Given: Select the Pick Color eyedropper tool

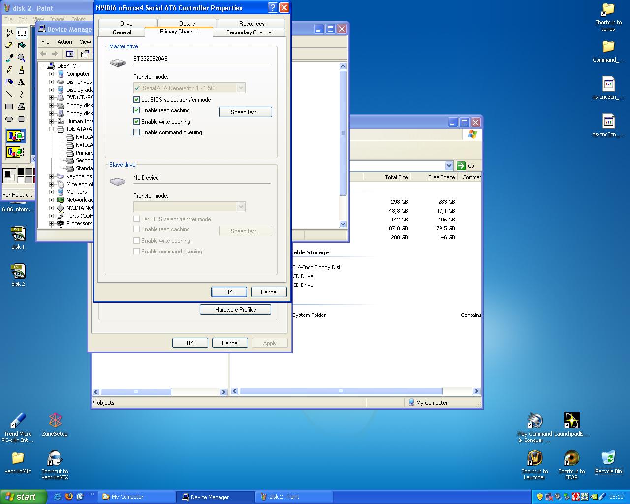Looking at the screenshot, I should pyautogui.click(x=9, y=58).
